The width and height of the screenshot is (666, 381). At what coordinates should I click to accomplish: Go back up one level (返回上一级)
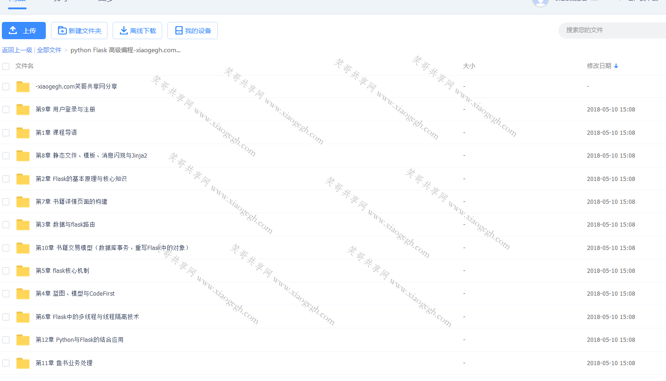(17, 50)
